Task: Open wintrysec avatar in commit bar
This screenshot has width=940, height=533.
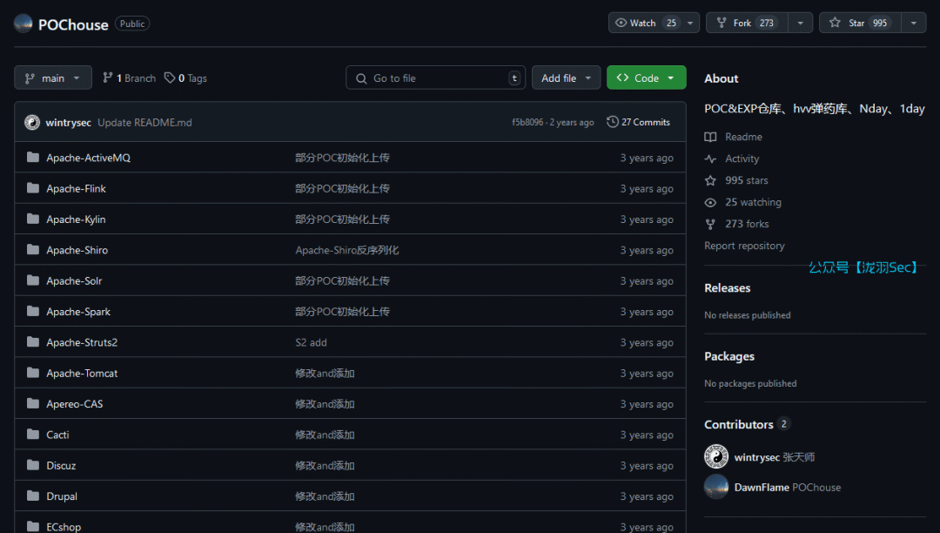Action: coord(32,122)
